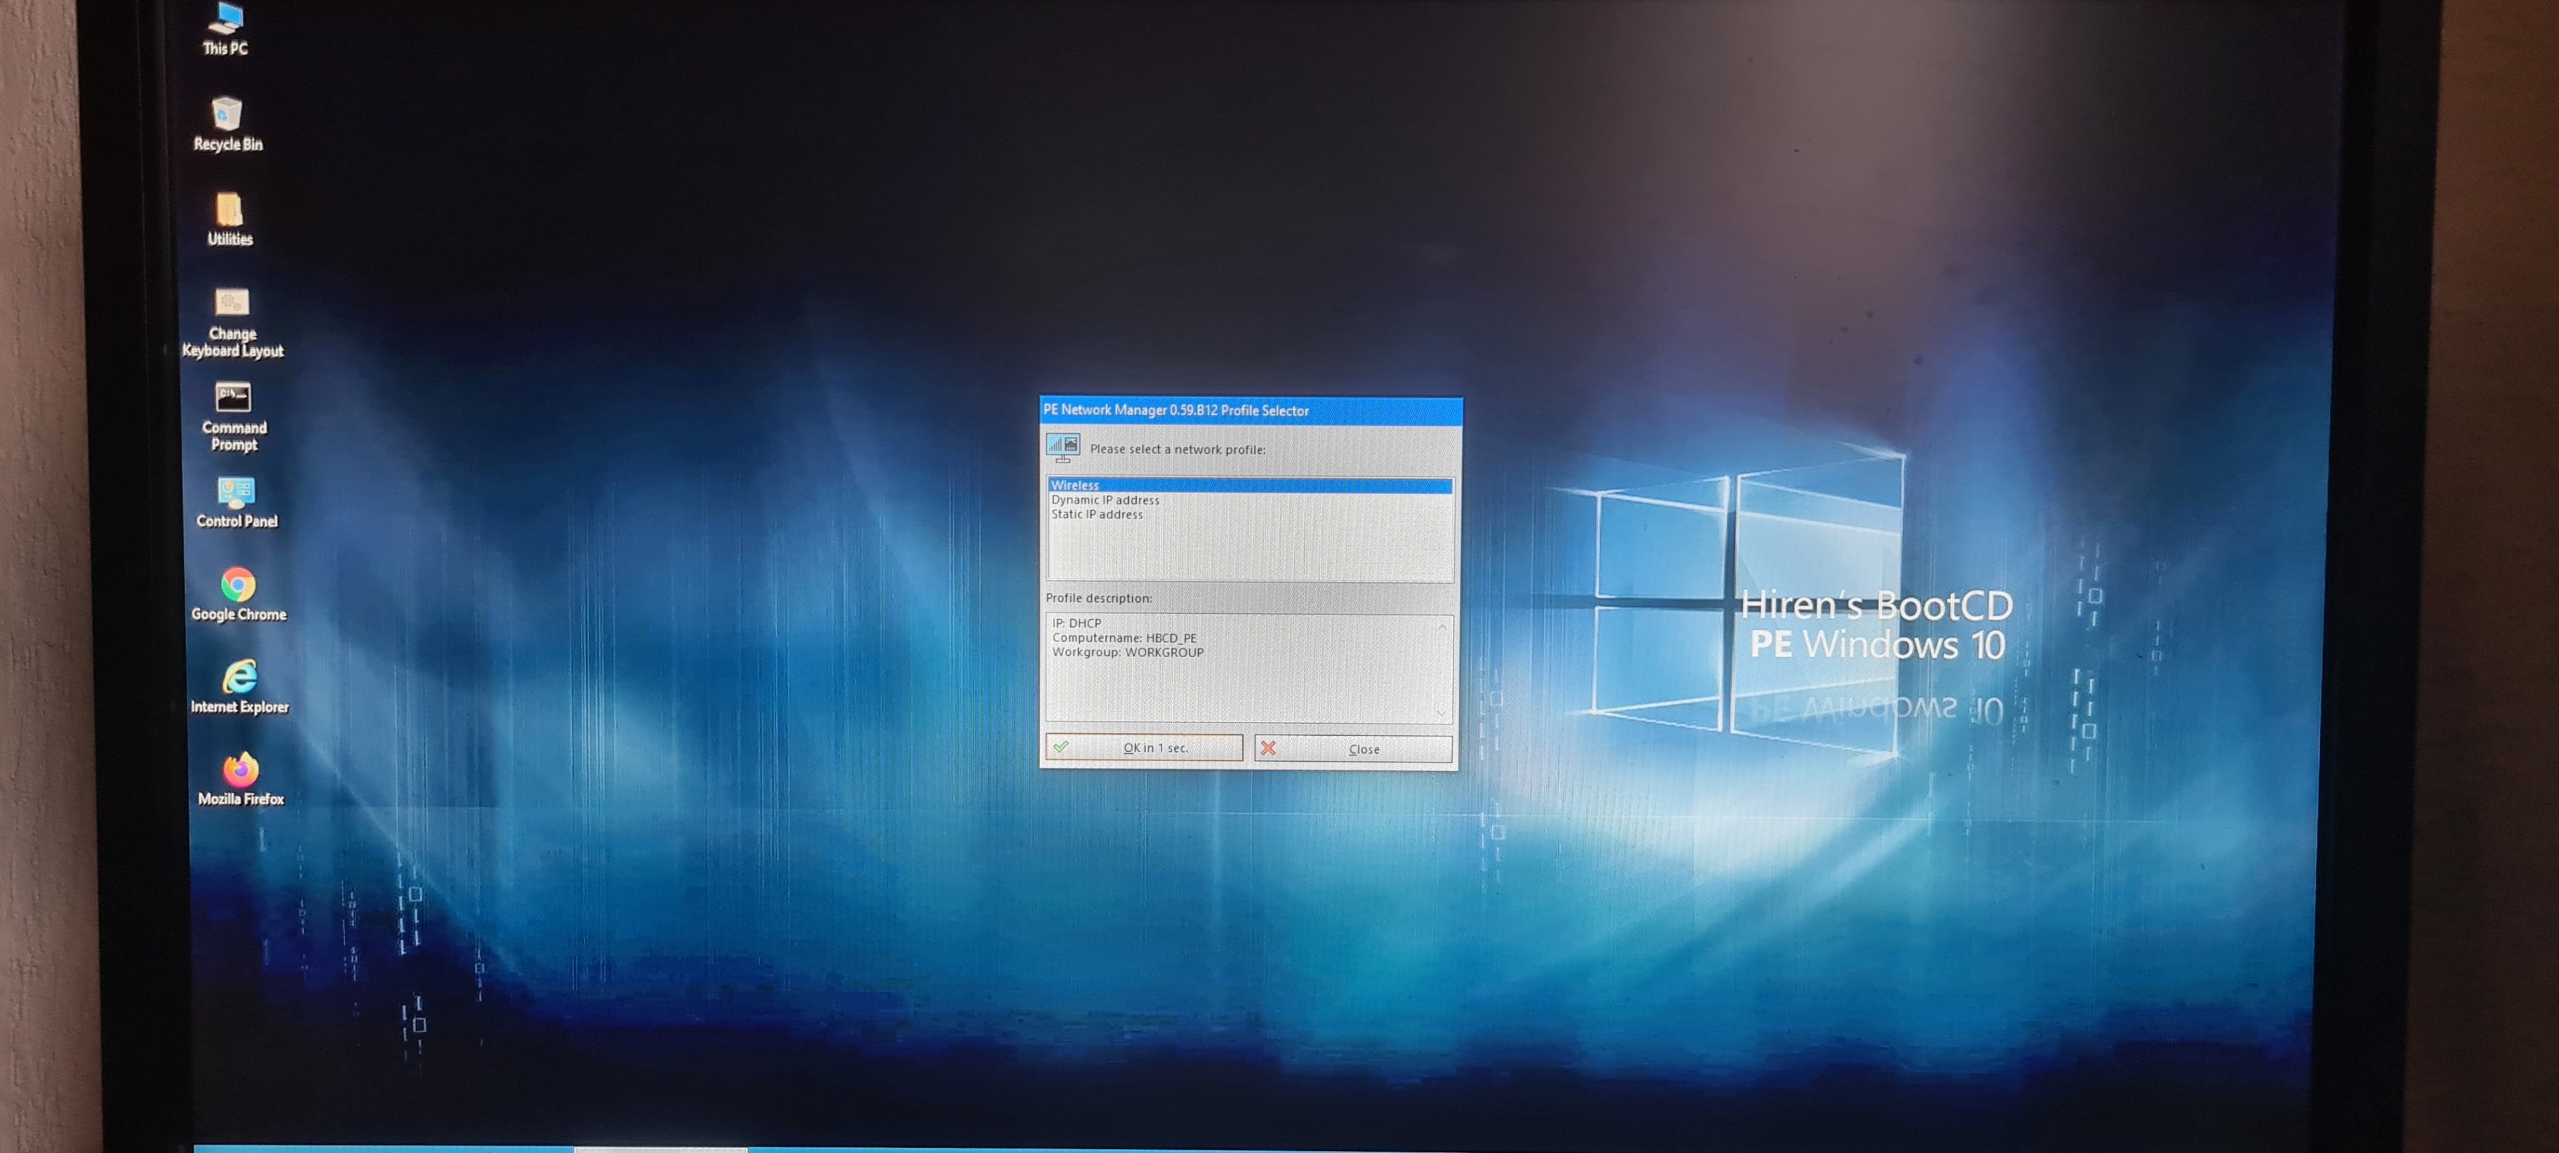This screenshot has height=1153, width=2559.
Task: Open the Command Prompt shortcut
Action: 233,417
